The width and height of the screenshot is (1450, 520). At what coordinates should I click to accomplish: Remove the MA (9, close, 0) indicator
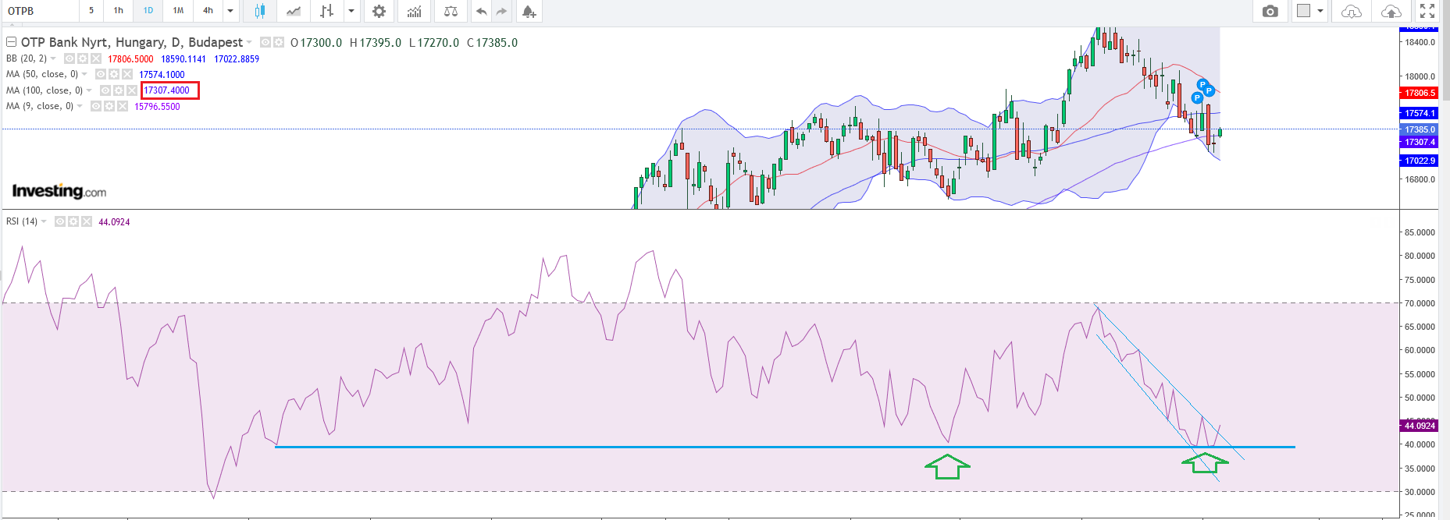pos(123,106)
